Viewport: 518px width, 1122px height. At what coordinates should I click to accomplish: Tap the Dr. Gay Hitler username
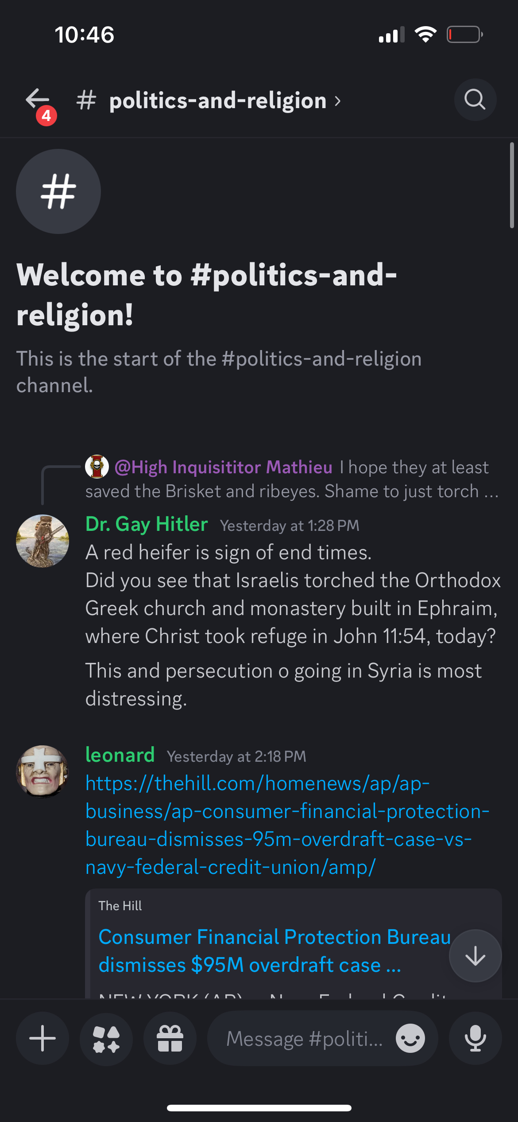tap(147, 524)
